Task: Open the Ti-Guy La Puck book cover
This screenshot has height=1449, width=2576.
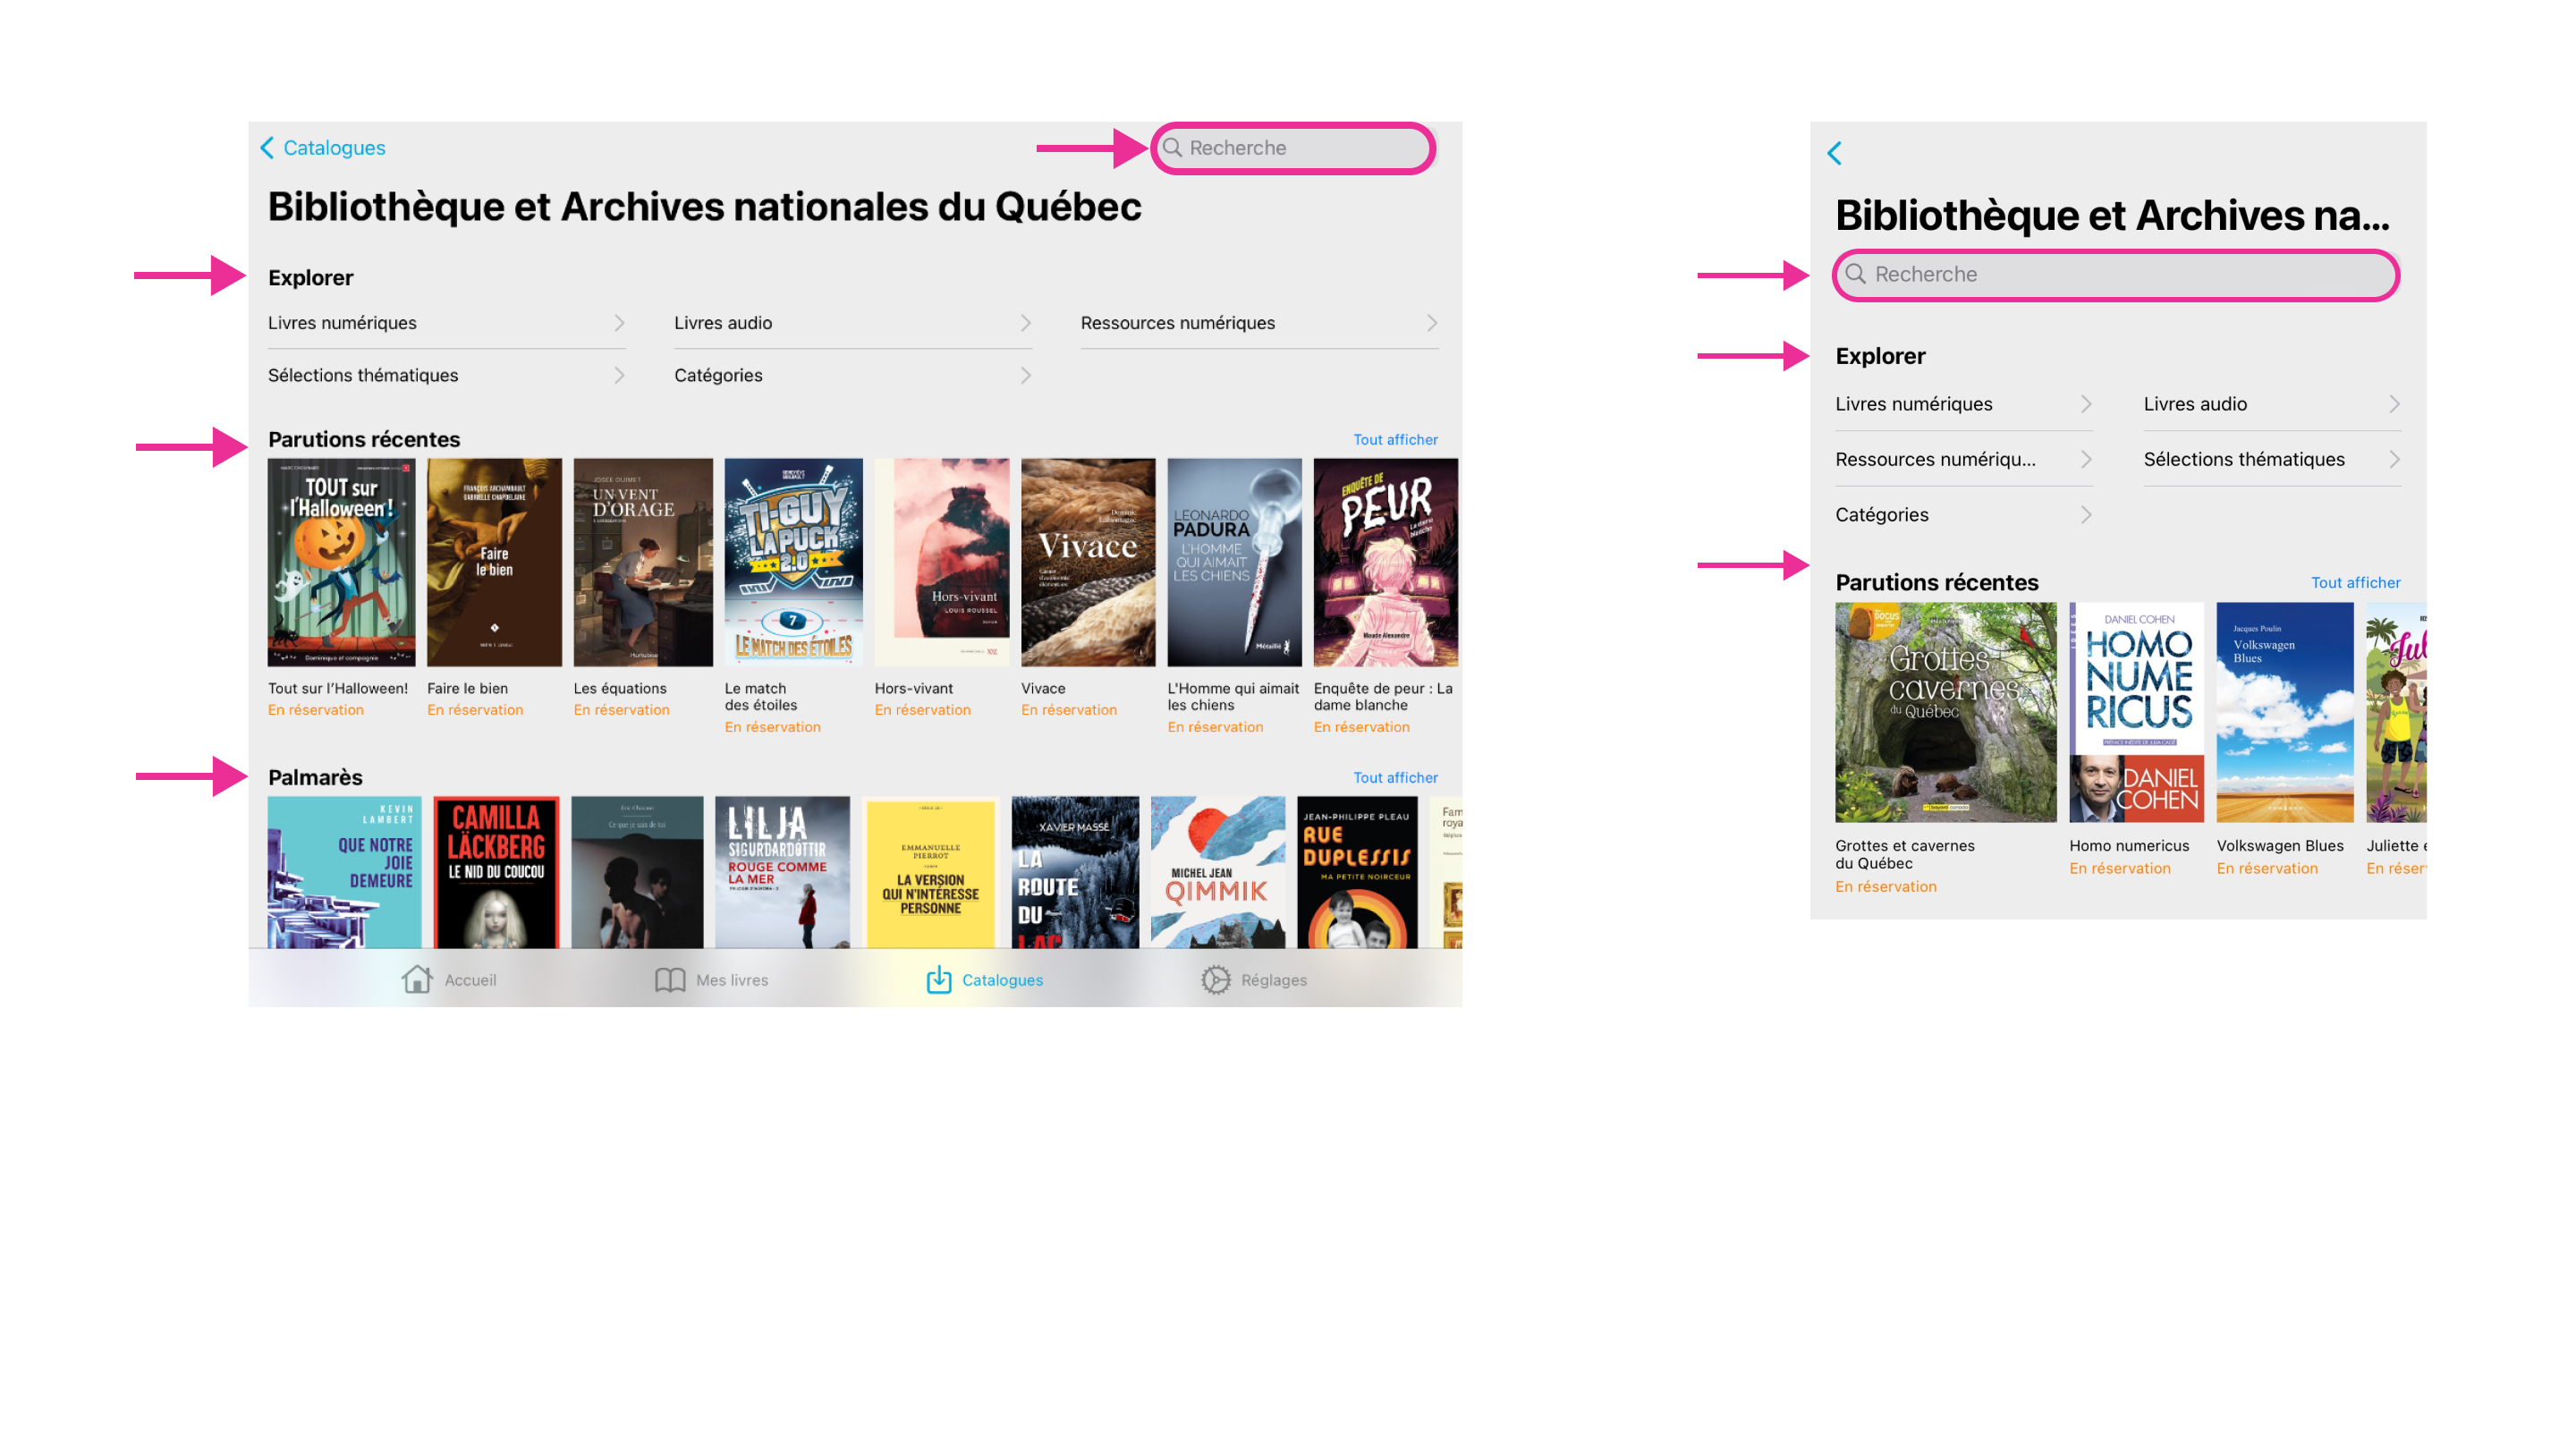Action: 793,562
